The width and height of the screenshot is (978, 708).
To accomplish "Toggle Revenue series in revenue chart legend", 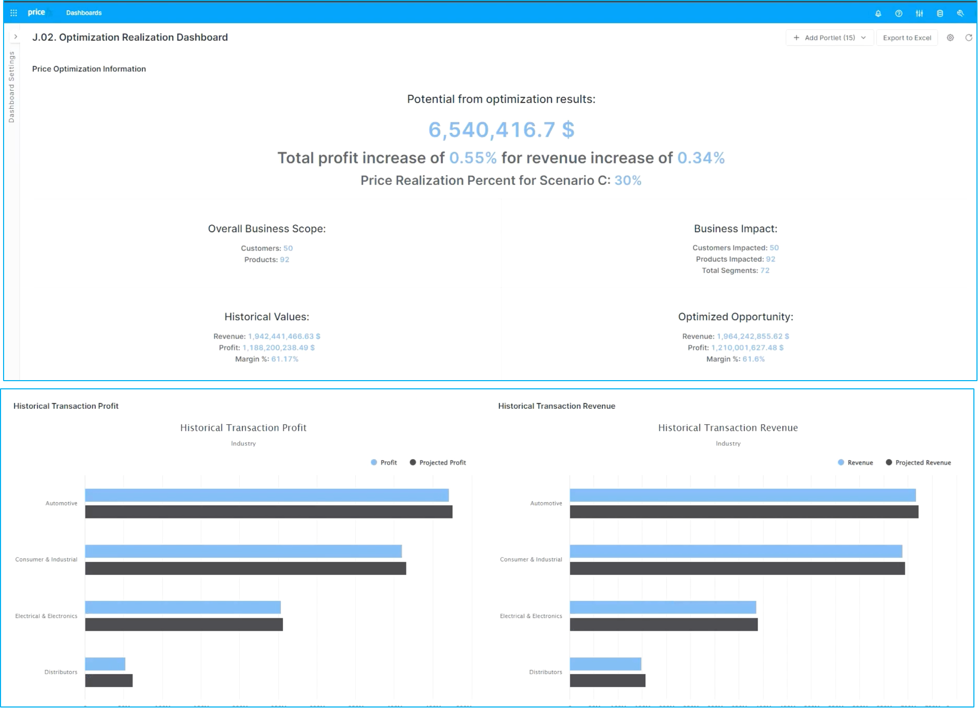I will (x=855, y=463).
